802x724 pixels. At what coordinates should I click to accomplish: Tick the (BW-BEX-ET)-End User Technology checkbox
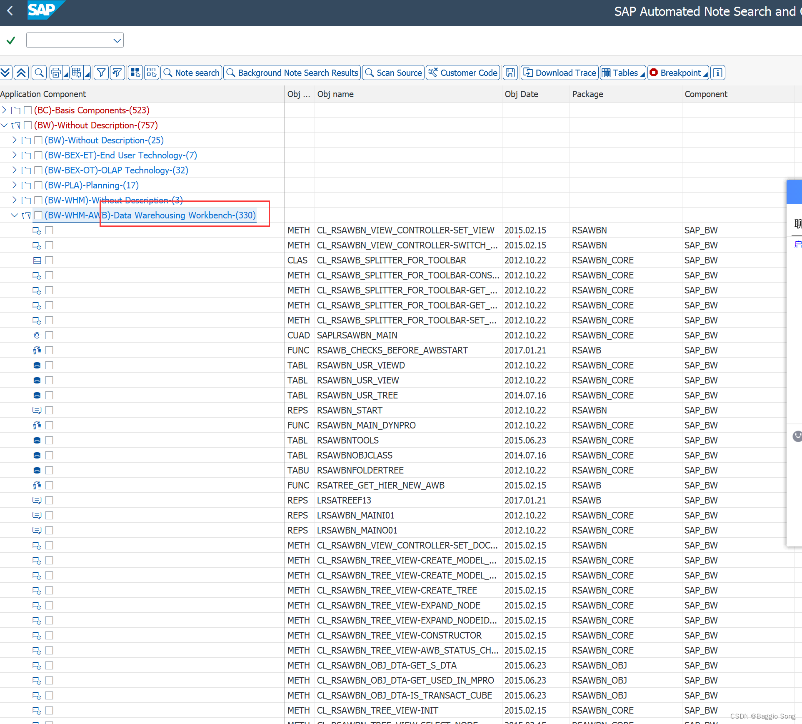(38, 155)
